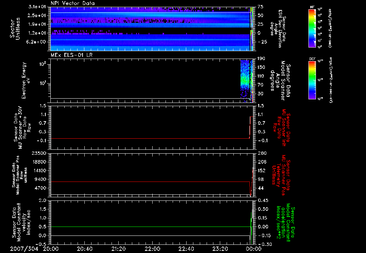This screenshot has width=366, height=253.
Task: Click the 'Model Scanner Pos Raw' axis label
Action: [x=20, y=175]
